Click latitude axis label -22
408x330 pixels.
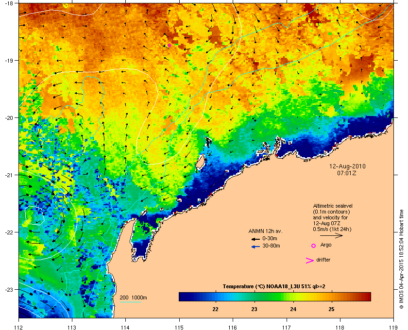9,232
